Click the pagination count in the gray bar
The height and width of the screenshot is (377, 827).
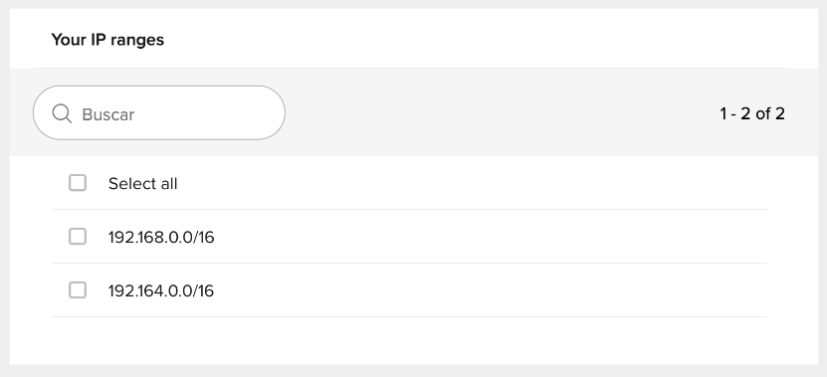click(x=752, y=113)
